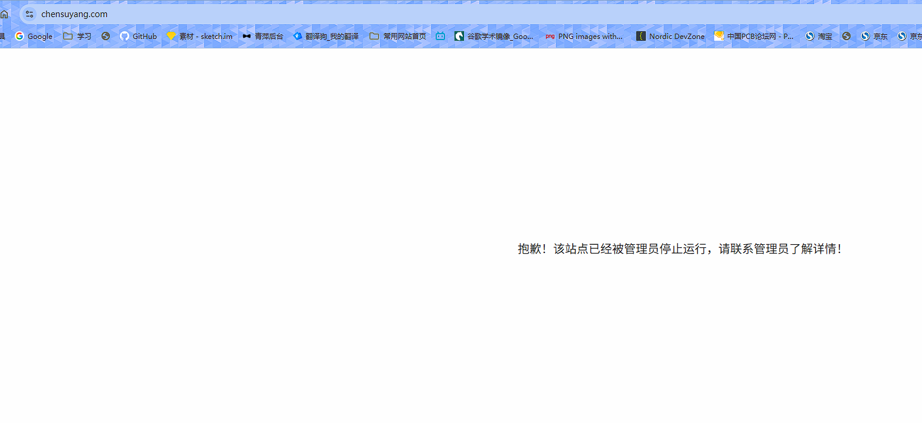The image size is (922, 423).
Task: Open the PNG images with... bookmark
Action: pyautogui.click(x=584, y=36)
